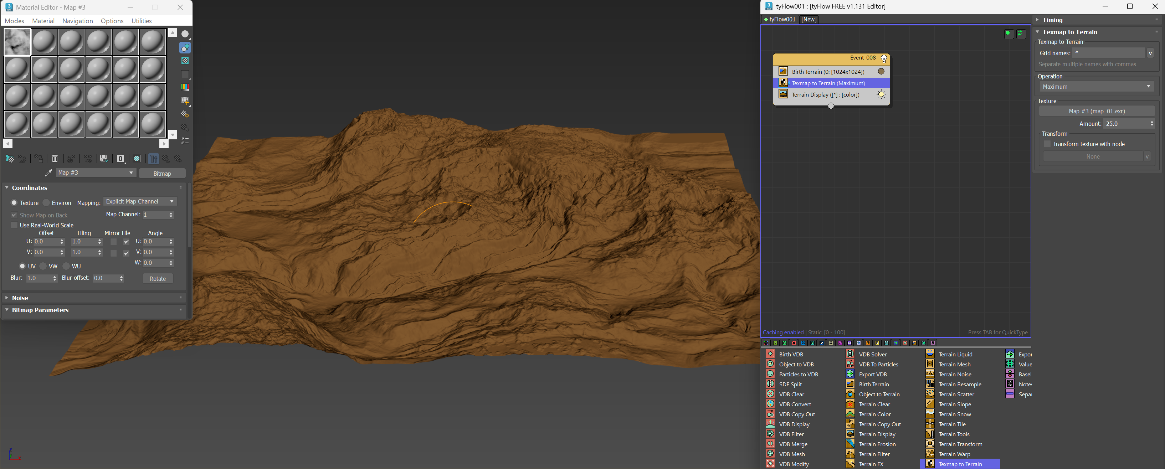Click the Map #3 (map_01.exr) texture button
Screen dimensions: 1165x469
[1096, 111]
